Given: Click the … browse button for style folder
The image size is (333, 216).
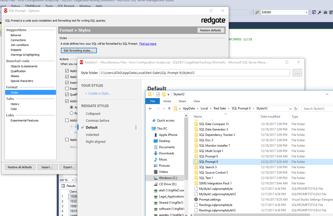Looking at the screenshot, I should coord(297,73).
